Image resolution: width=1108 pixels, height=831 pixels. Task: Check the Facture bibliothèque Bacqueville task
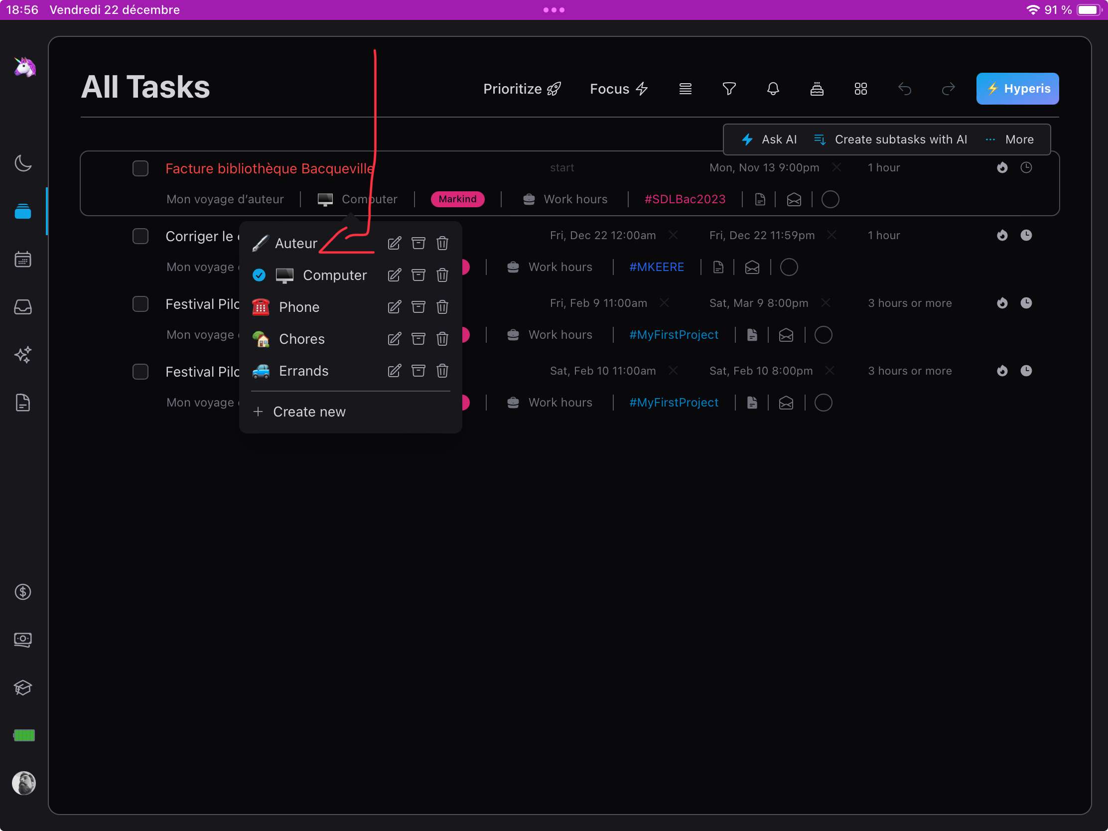coord(140,168)
